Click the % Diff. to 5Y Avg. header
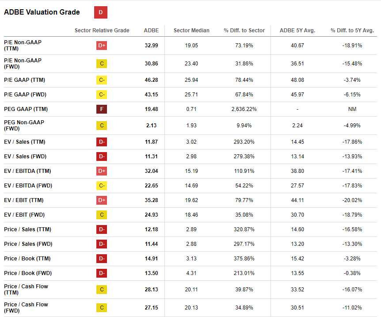 (352, 31)
